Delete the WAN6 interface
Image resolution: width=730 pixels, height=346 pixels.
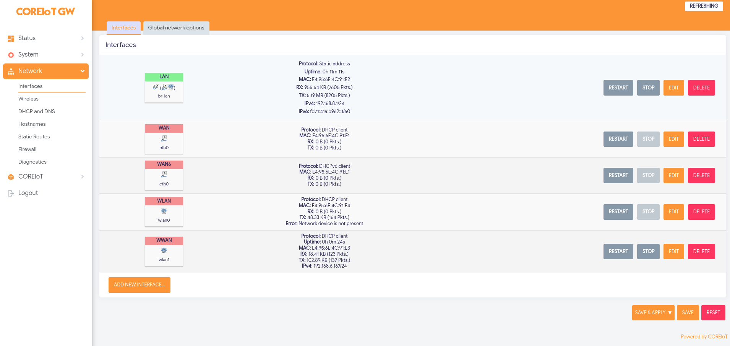tap(701, 175)
